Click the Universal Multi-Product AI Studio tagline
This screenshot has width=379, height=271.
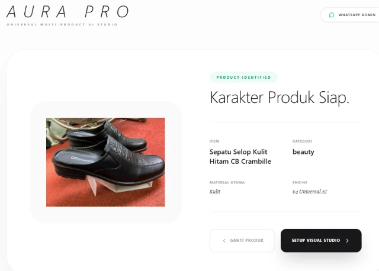click(x=62, y=24)
